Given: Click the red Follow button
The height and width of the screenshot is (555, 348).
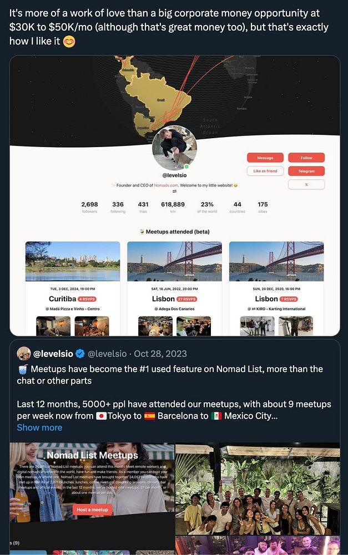Looking at the screenshot, I should [306, 158].
